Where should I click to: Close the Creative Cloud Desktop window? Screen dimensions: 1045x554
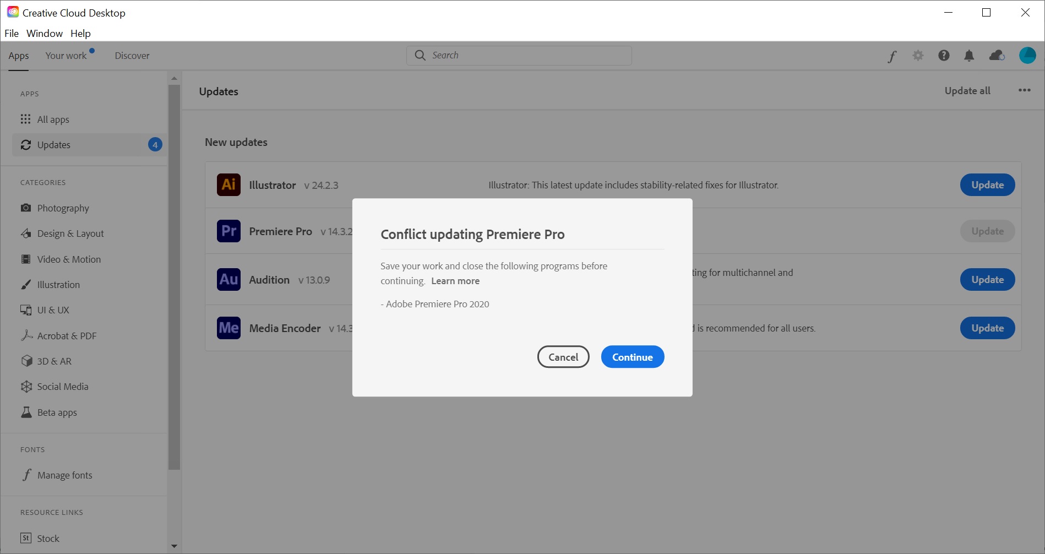[x=1025, y=12]
